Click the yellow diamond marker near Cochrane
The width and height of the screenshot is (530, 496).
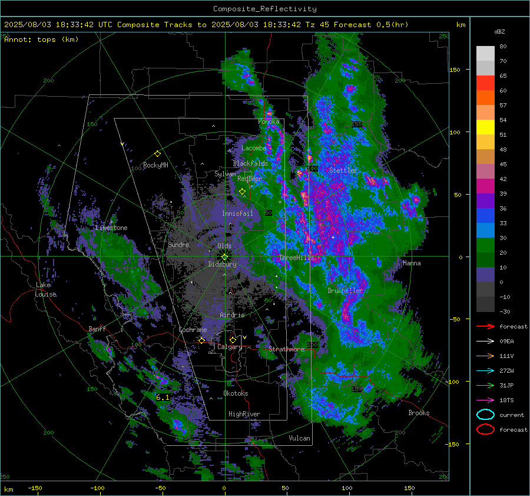pos(202,340)
